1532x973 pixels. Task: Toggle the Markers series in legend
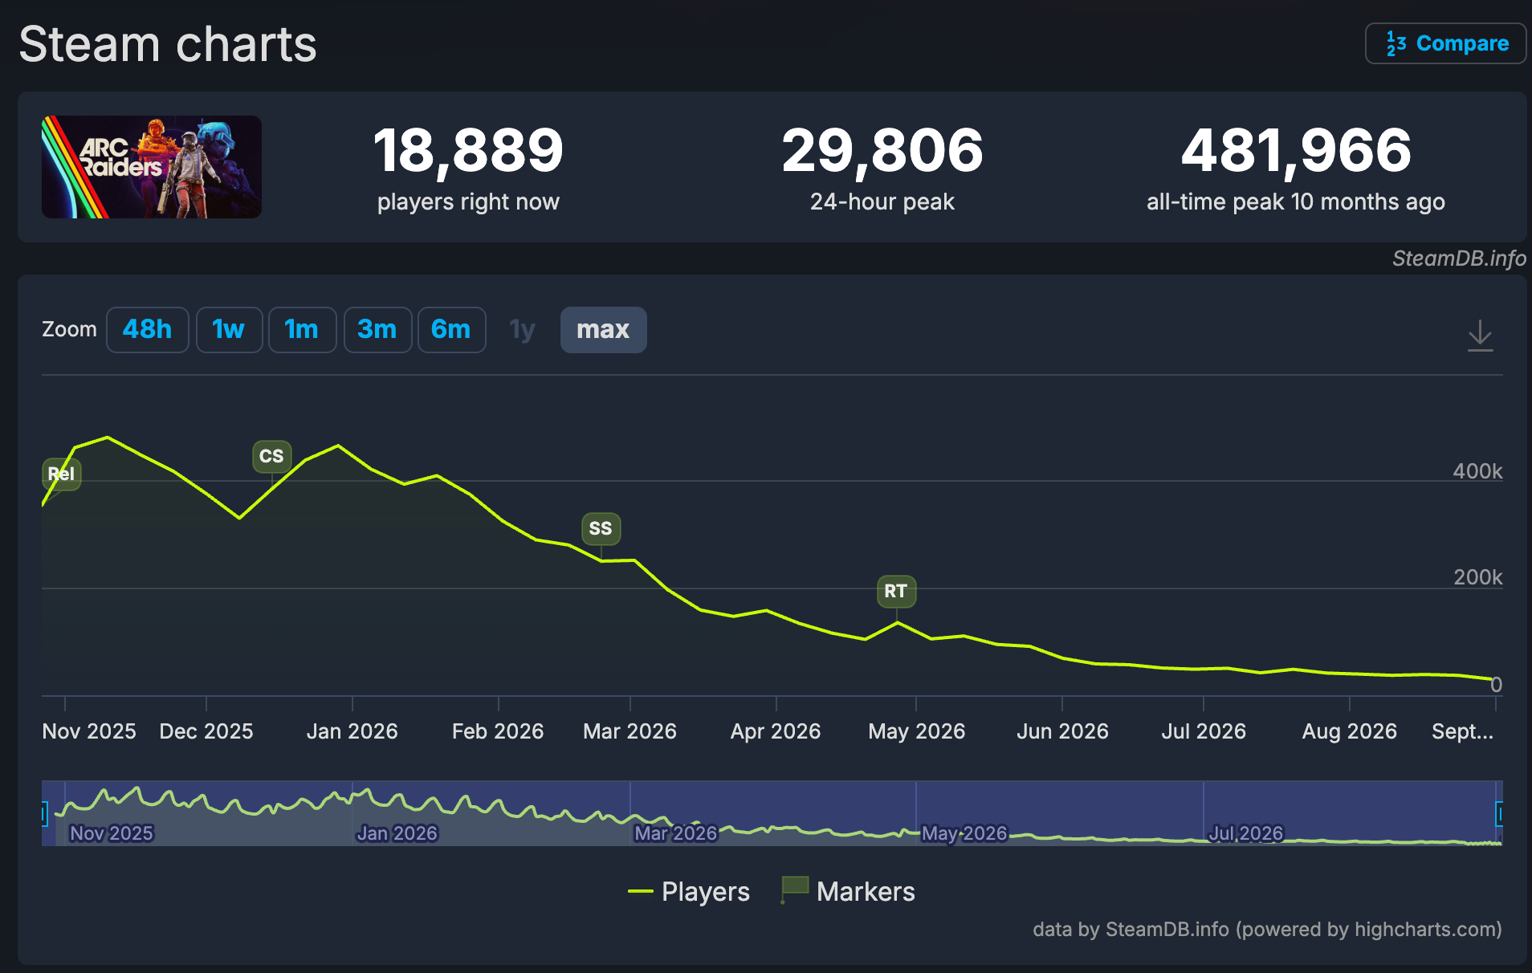coord(848,891)
